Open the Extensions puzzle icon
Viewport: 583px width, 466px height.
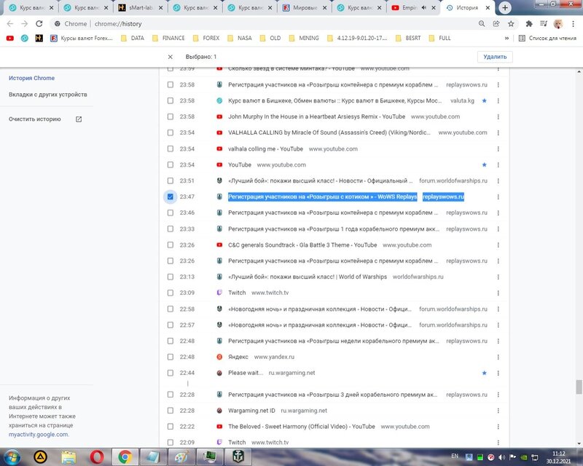[529, 23]
